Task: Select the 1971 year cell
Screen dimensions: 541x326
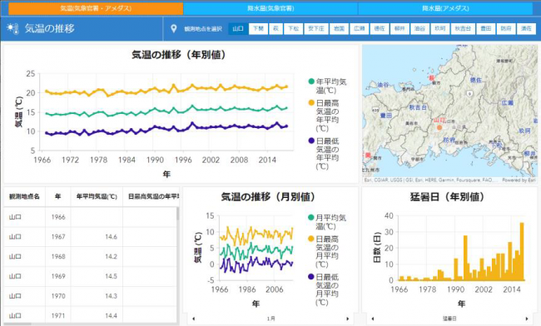Action: (58, 315)
